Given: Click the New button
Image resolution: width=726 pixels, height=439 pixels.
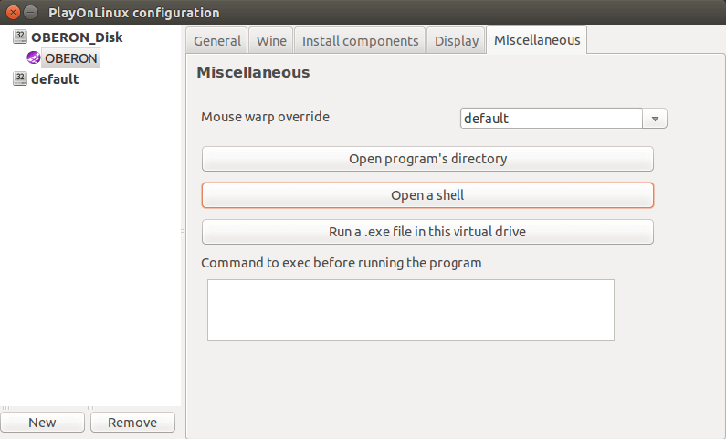Looking at the screenshot, I should point(42,423).
